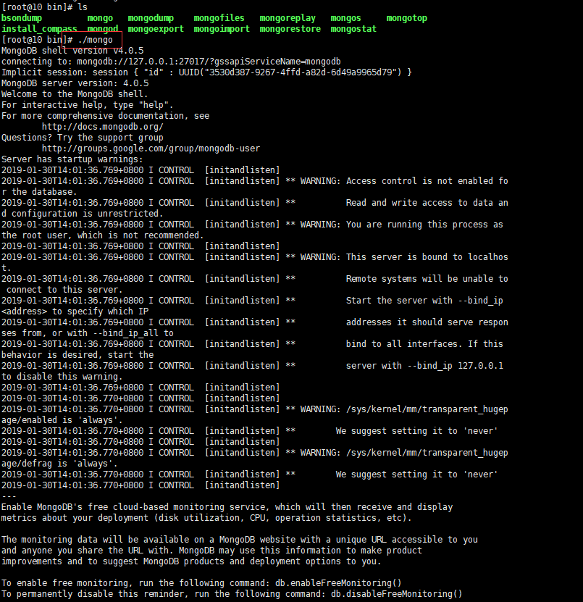
Task: Click the mongodump filename
Action: click(151, 18)
